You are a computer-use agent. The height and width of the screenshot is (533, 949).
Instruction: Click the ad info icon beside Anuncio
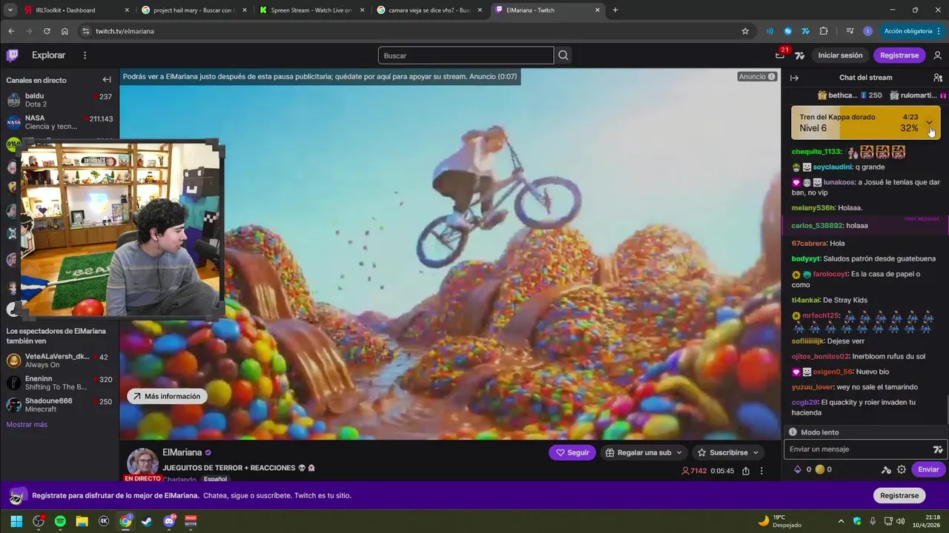[772, 76]
